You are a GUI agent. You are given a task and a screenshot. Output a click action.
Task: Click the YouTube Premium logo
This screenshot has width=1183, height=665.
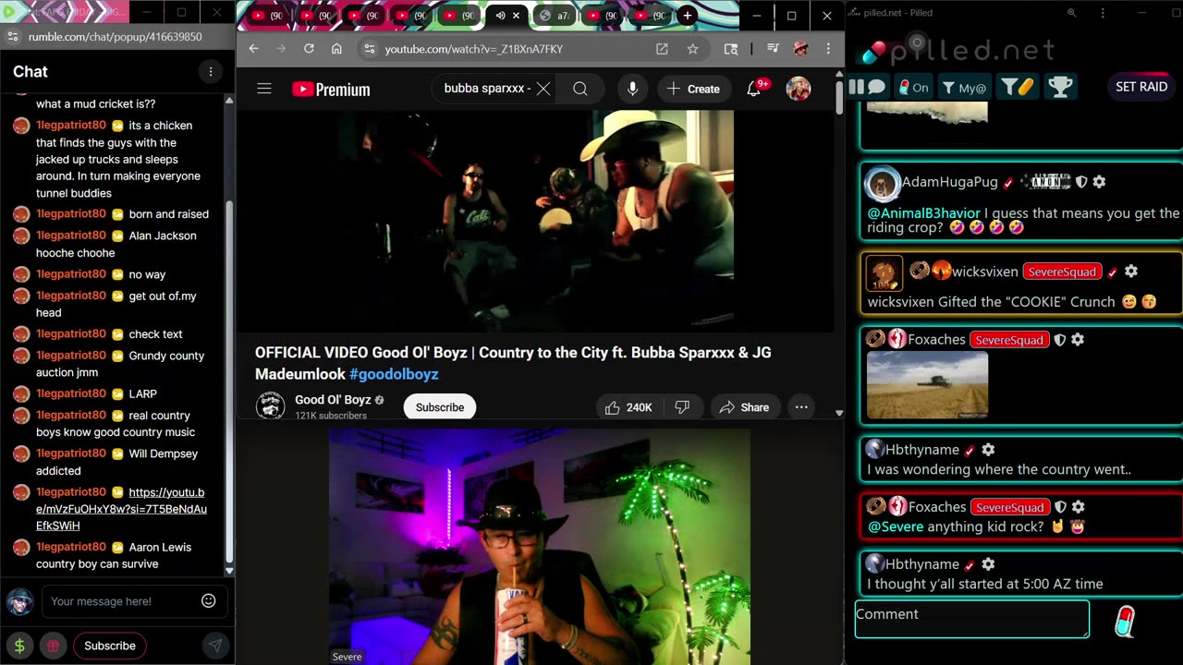331,90
